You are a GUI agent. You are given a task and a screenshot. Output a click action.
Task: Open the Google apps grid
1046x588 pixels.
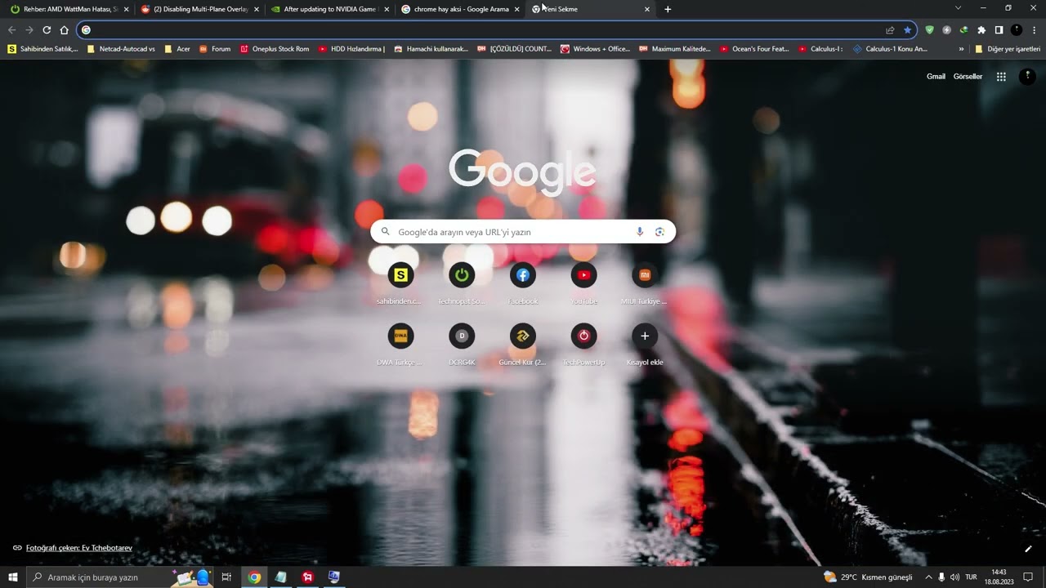(x=1001, y=77)
